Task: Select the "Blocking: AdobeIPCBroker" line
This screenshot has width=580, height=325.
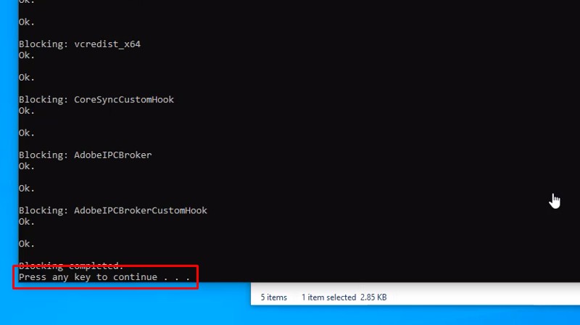Action: click(85, 155)
